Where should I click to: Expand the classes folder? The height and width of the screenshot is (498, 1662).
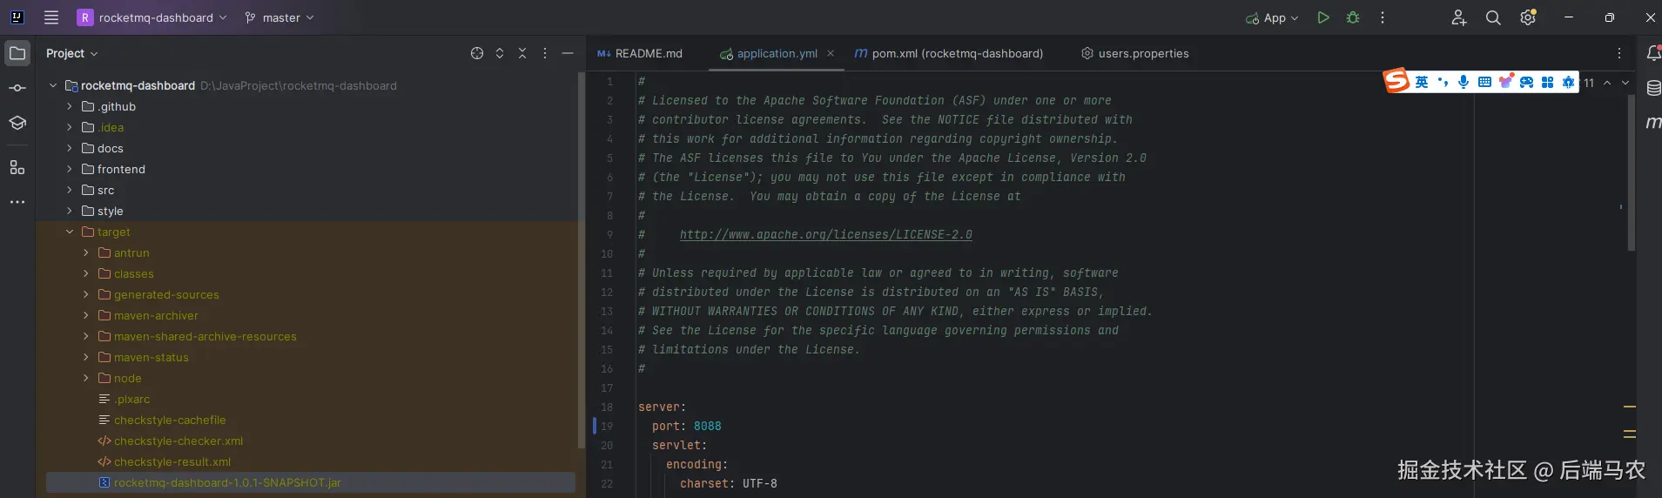(85, 273)
